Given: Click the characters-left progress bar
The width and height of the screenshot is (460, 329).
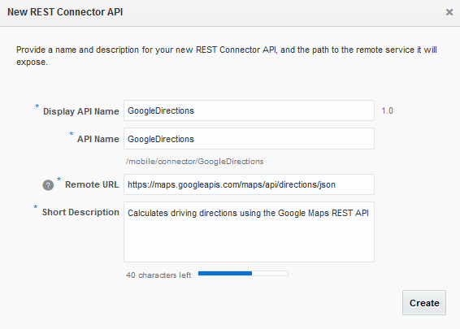Looking at the screenshot, I should [243, 274].
